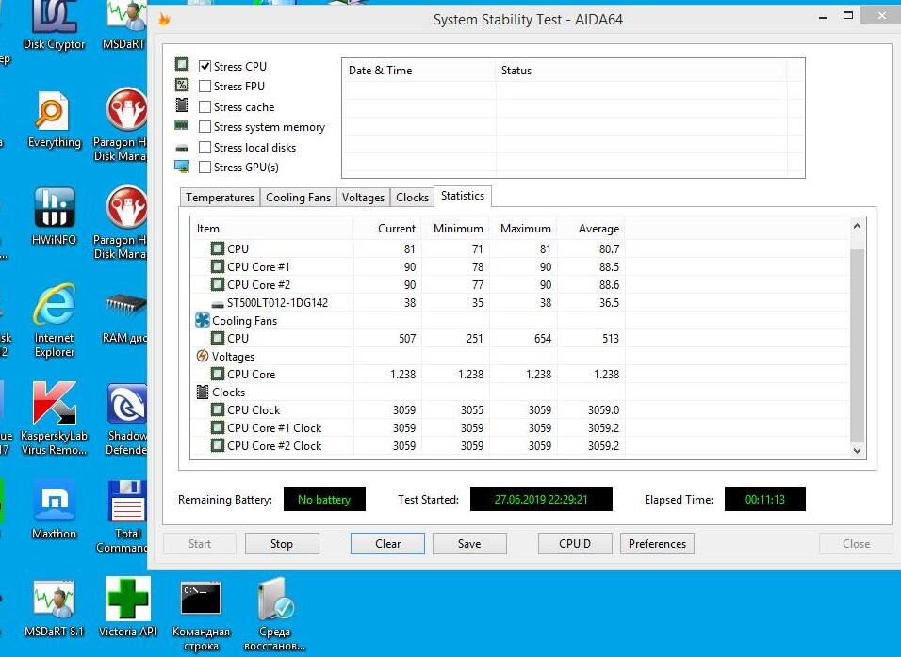Enable Stress local disks checkbox
901x657 pixels.
(205, 148)
